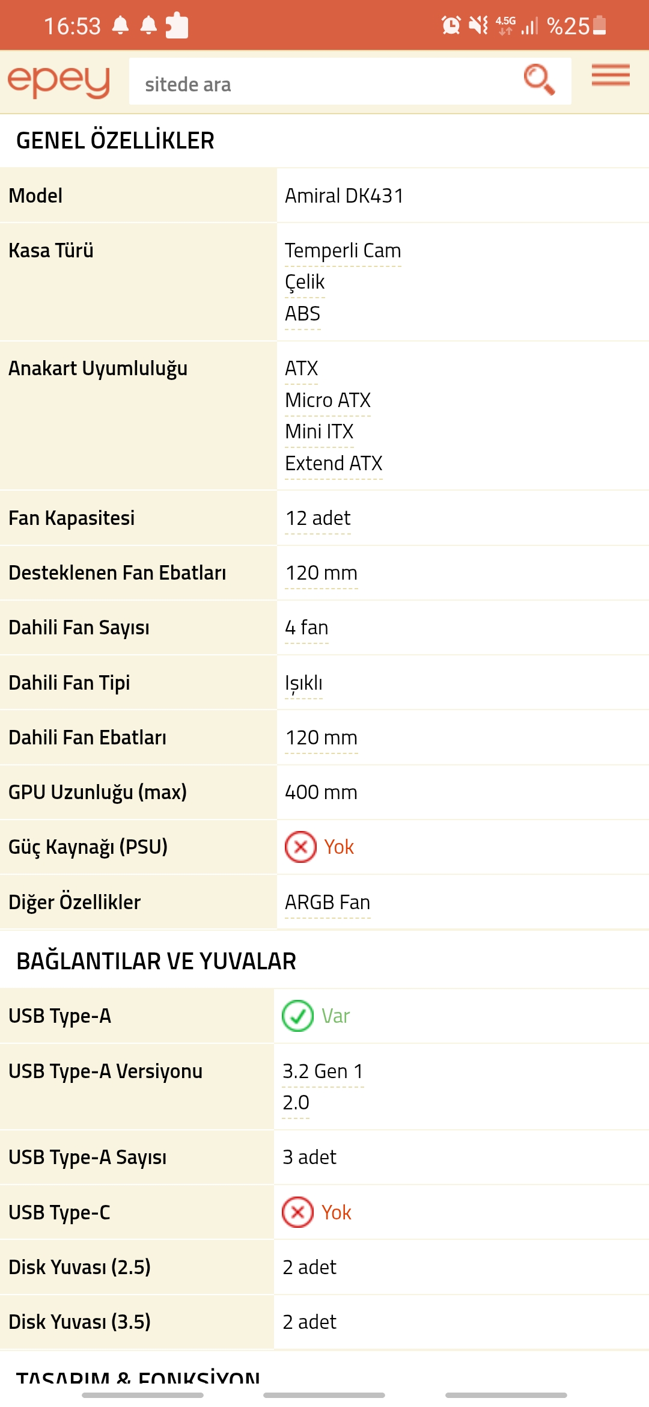Tap the muted sound status icon

(x=478, y=25)
